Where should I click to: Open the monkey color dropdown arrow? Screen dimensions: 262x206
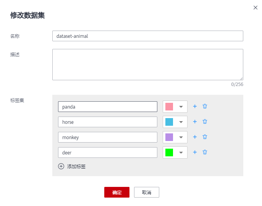click(181, 137)
